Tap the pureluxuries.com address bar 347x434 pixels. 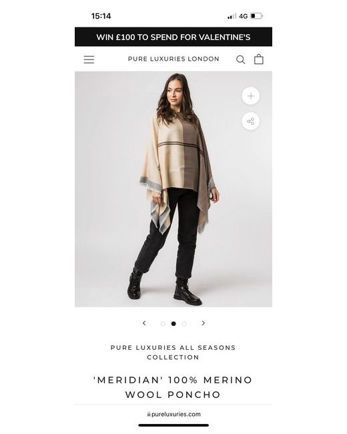pos(173,414)
